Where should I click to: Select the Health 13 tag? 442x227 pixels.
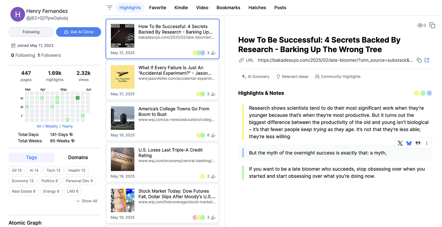(77, 170)
